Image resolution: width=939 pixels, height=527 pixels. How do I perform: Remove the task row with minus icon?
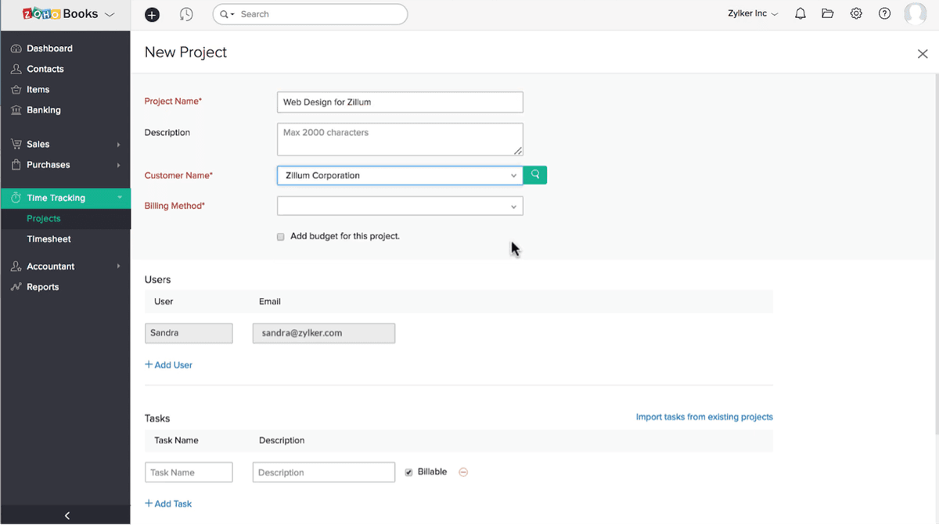(463, 472)
